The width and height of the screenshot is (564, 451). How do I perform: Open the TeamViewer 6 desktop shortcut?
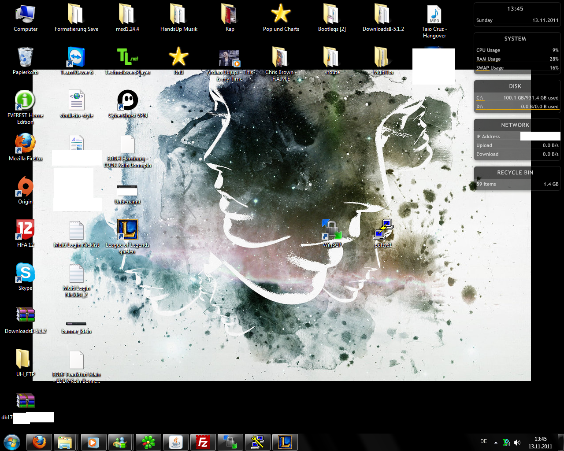pyautogui.click(x=76, y=58)
